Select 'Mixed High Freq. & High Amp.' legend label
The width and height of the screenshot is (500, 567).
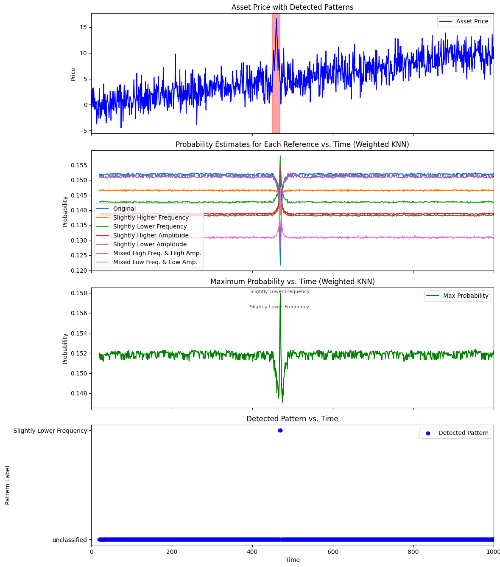[157, 253]
